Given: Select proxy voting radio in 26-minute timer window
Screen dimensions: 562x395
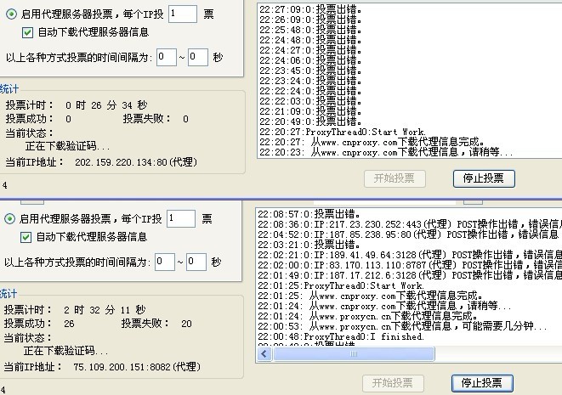Looking at the screenshot, I should point(10,13).
